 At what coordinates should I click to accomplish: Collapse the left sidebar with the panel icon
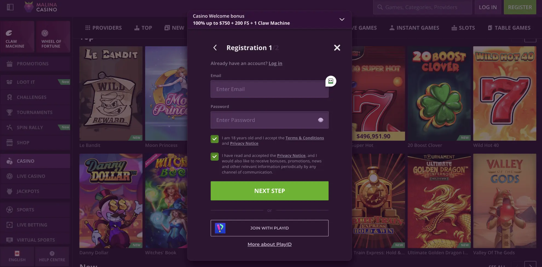[x=10, y=7]
